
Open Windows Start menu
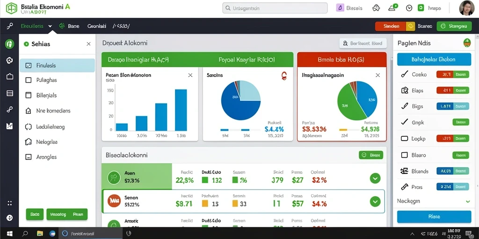tap(9, 233)
